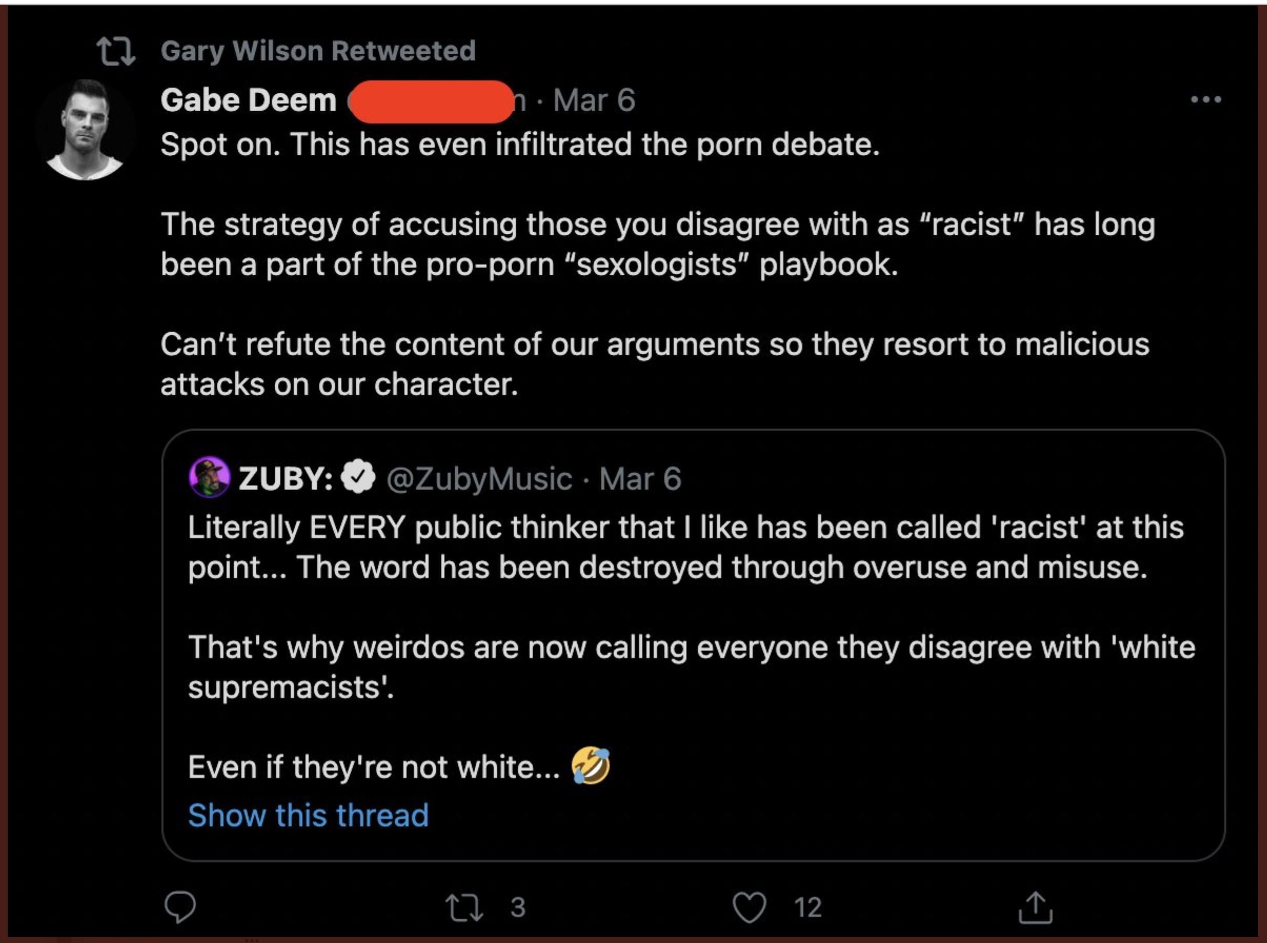
Task: Click the rolling-laughing emoji in quoted tweet
Action: click(590, 766)
